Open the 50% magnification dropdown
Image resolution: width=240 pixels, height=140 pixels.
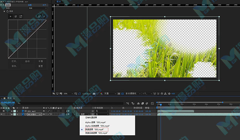(68, 94)
